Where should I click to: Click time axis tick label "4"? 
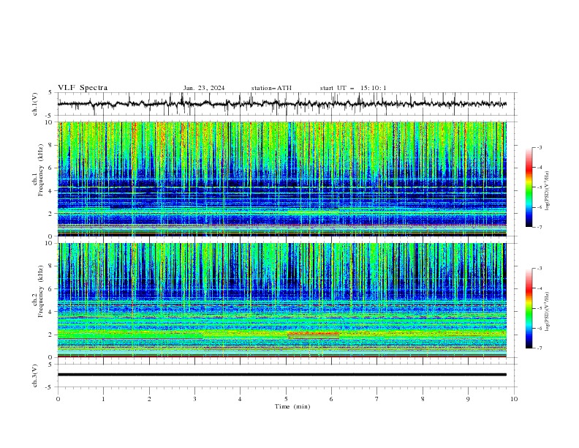[240, 399]
